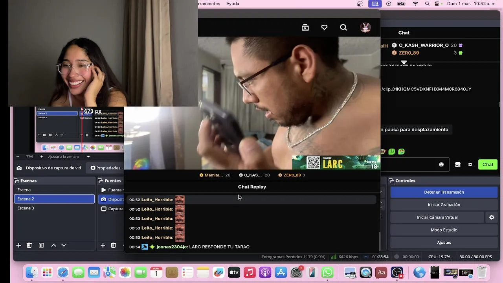Expand the collapsed chat leaderboard arrow
503x283 pixels.
pyautogui.click(x=404, y=62)
